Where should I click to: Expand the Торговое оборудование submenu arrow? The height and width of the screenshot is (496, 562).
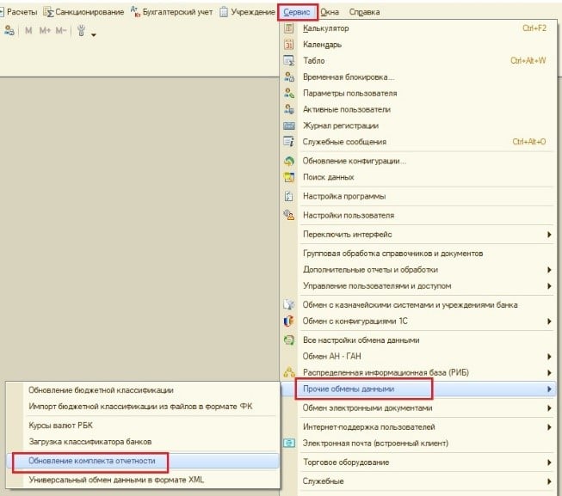click(549, 462)
